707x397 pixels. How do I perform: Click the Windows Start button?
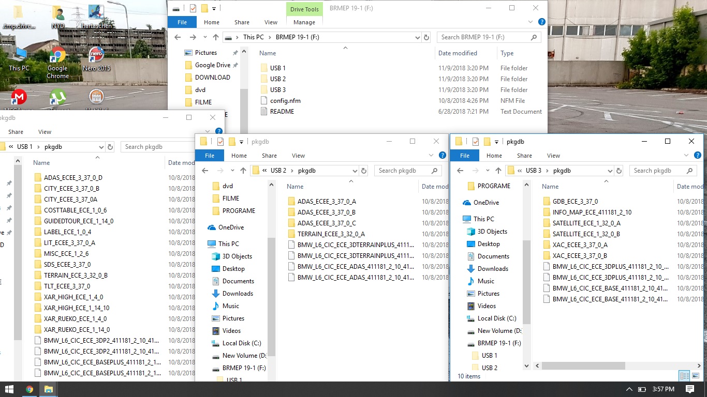[x=9, y=389]
